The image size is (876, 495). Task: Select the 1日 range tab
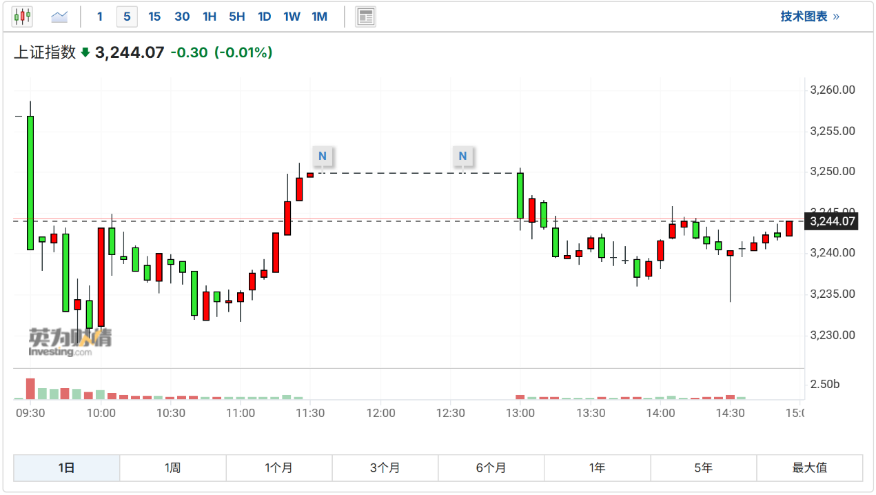pos(66,467)
